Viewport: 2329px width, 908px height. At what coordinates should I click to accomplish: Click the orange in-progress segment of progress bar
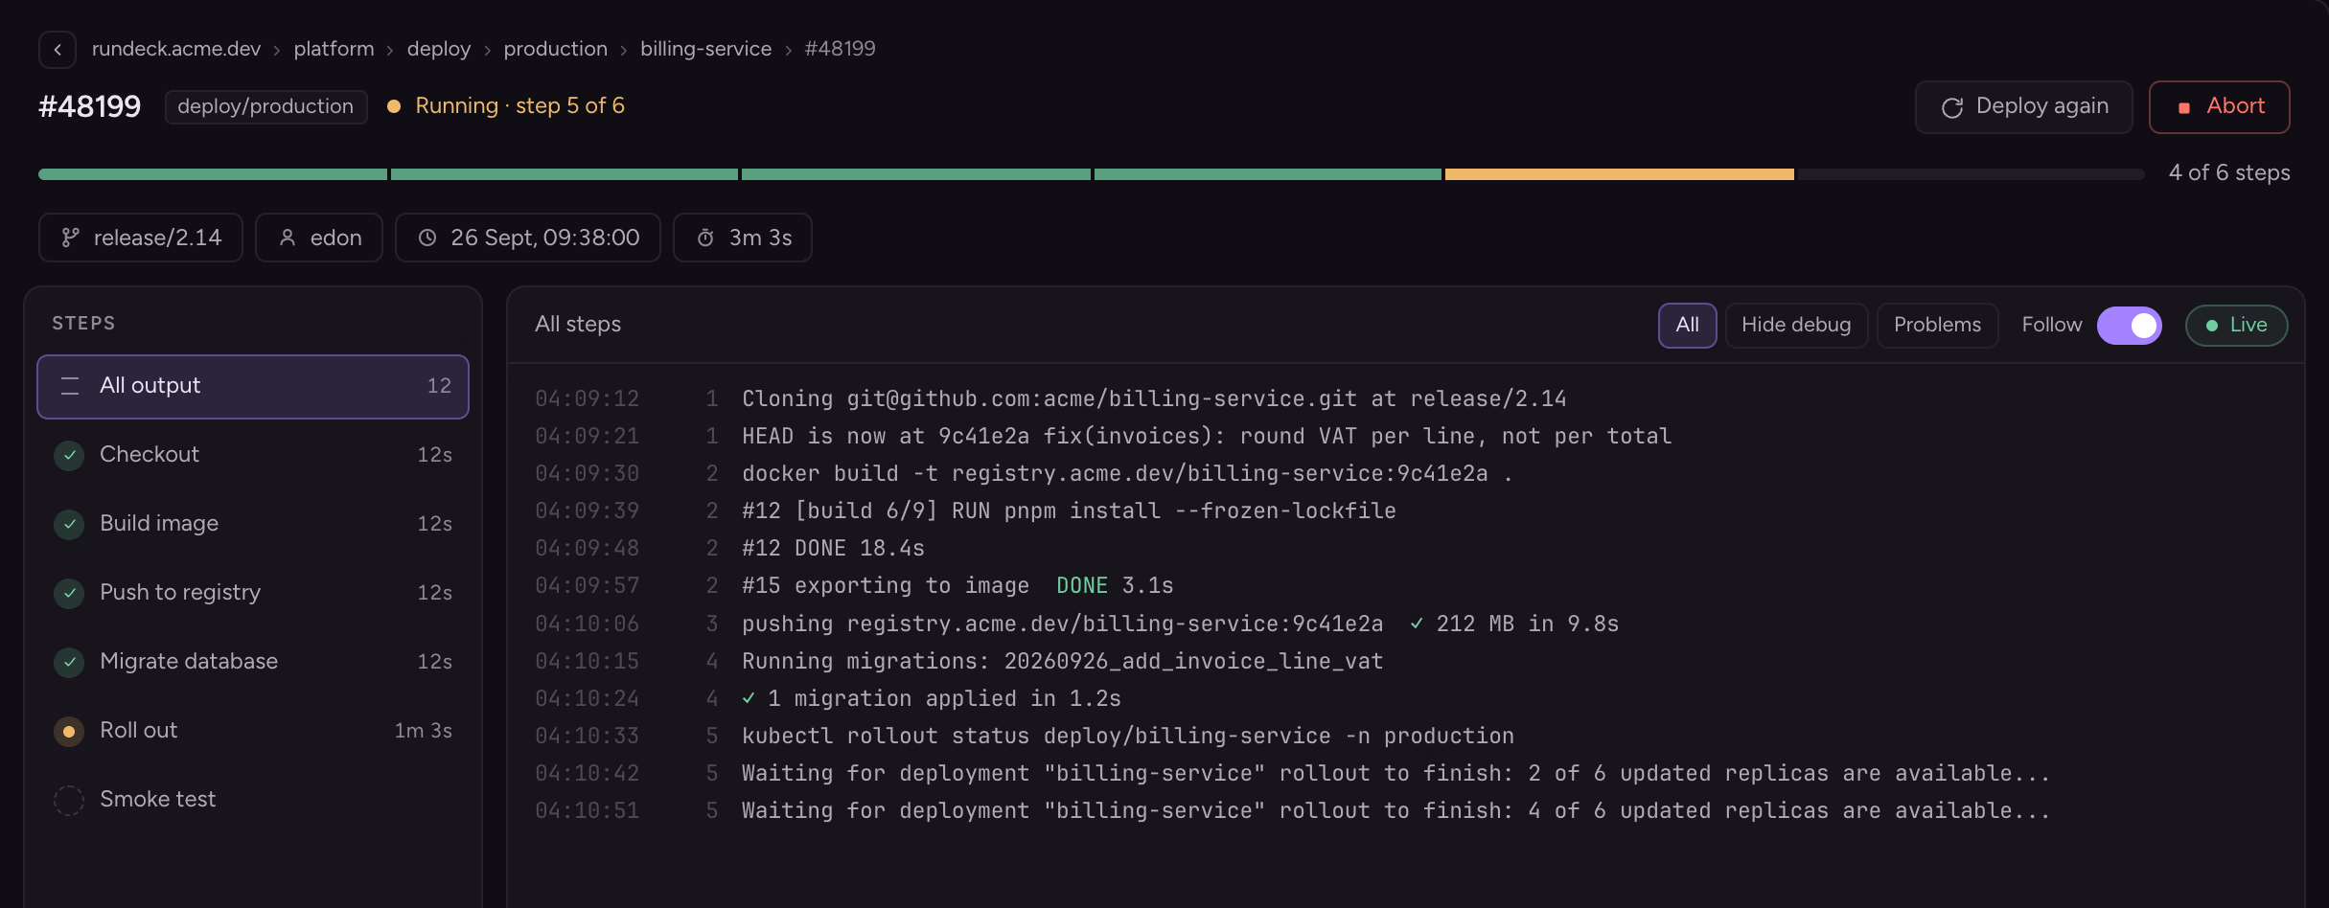tap(1619, 174)
